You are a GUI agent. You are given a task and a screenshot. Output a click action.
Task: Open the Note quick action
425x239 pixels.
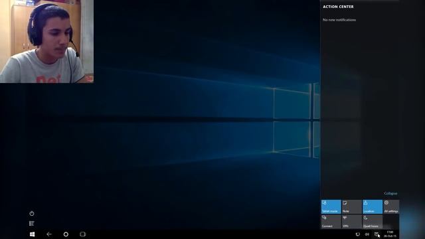tap(351, 206)
